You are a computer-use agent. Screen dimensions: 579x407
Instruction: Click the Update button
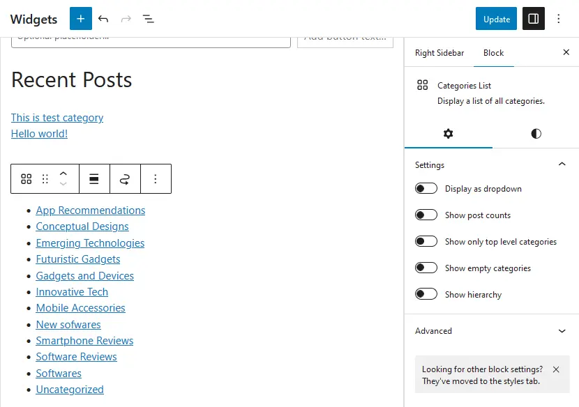pos(496,19)
